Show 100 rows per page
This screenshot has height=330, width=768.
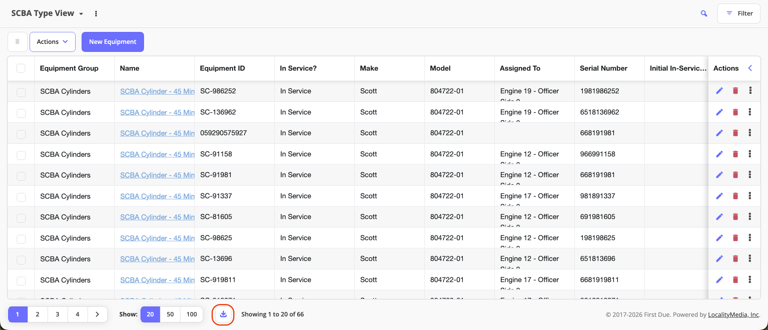coord(192,314)
